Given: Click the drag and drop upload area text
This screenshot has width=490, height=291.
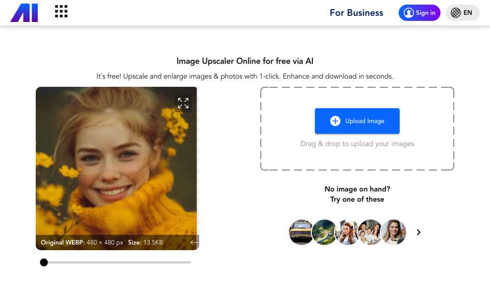Looking at the screenshot, I should click(x=357, y=144).
